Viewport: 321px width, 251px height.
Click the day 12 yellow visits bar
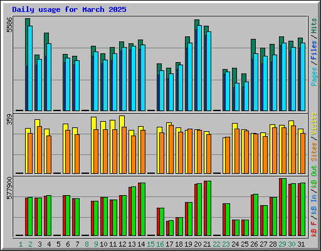tap(122, 144)
